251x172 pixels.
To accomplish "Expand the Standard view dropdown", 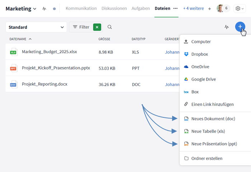I will [x=36, y=27].
